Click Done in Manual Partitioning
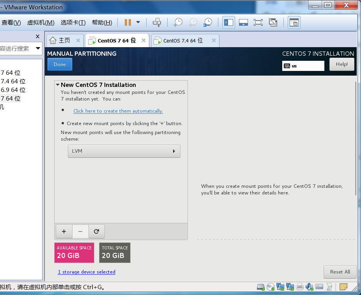The image size is (361, 295). click(x=60, y=64)
